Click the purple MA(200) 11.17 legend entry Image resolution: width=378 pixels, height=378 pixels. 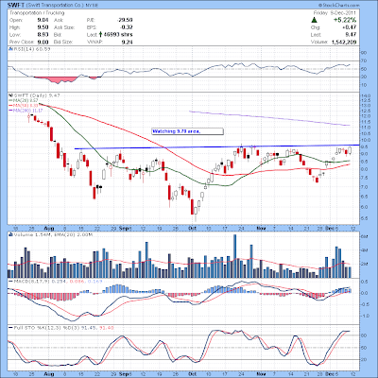click(26, 111)
